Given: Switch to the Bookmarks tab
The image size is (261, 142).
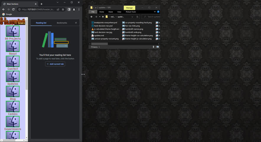Looking at the screenshot, I should [62, 23].
